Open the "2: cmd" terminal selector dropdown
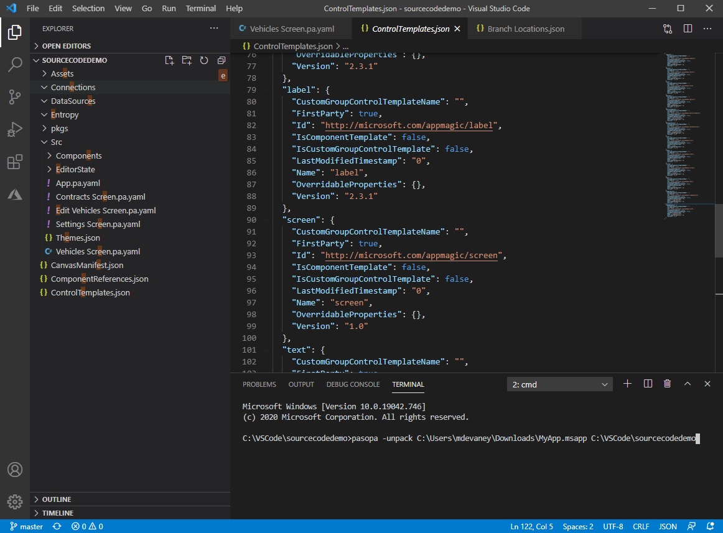Viewport: 723px width, 533px height. [558, 384]
